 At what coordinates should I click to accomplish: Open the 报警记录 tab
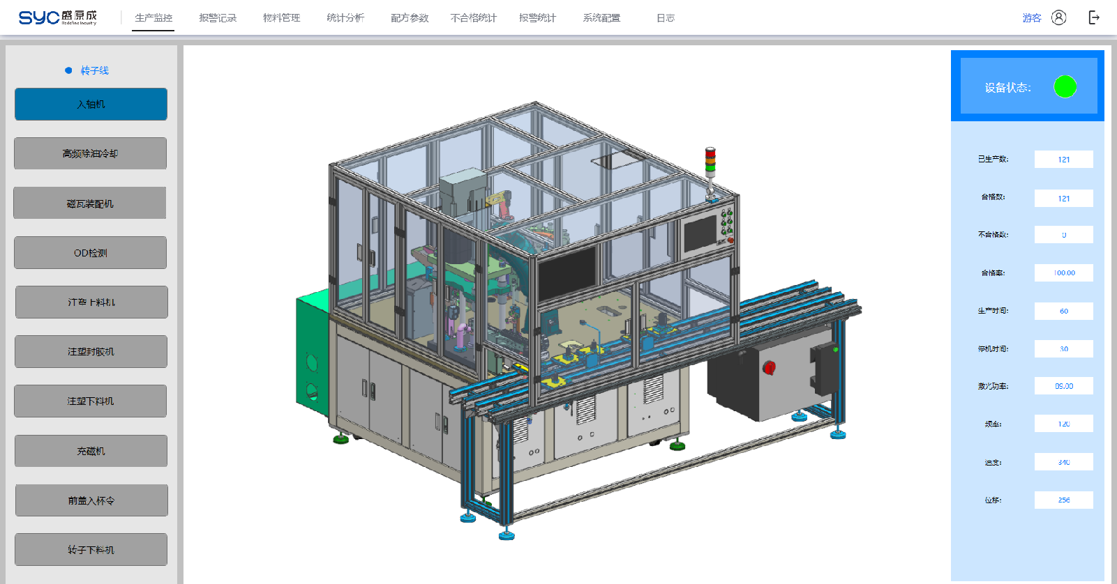(x=218, y=18)
